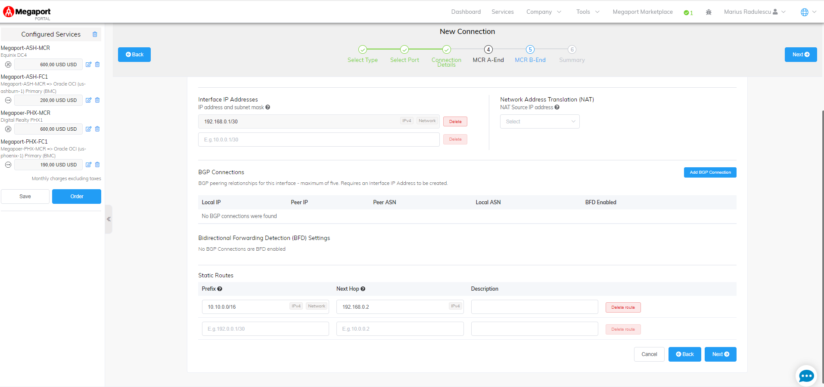This screenshot has width=824, height=387.
Task: Open the NAT Source IP Select dropdown
Action: coord(539,122)
